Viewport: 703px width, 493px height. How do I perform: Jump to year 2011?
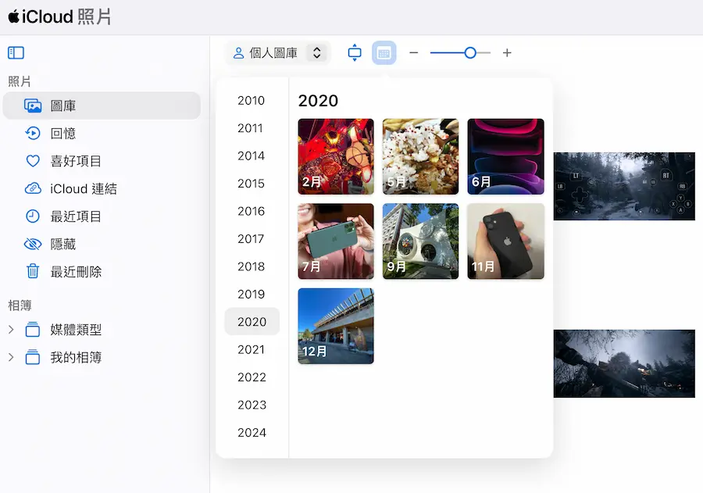pyautogui.click(x=252, y=128)
